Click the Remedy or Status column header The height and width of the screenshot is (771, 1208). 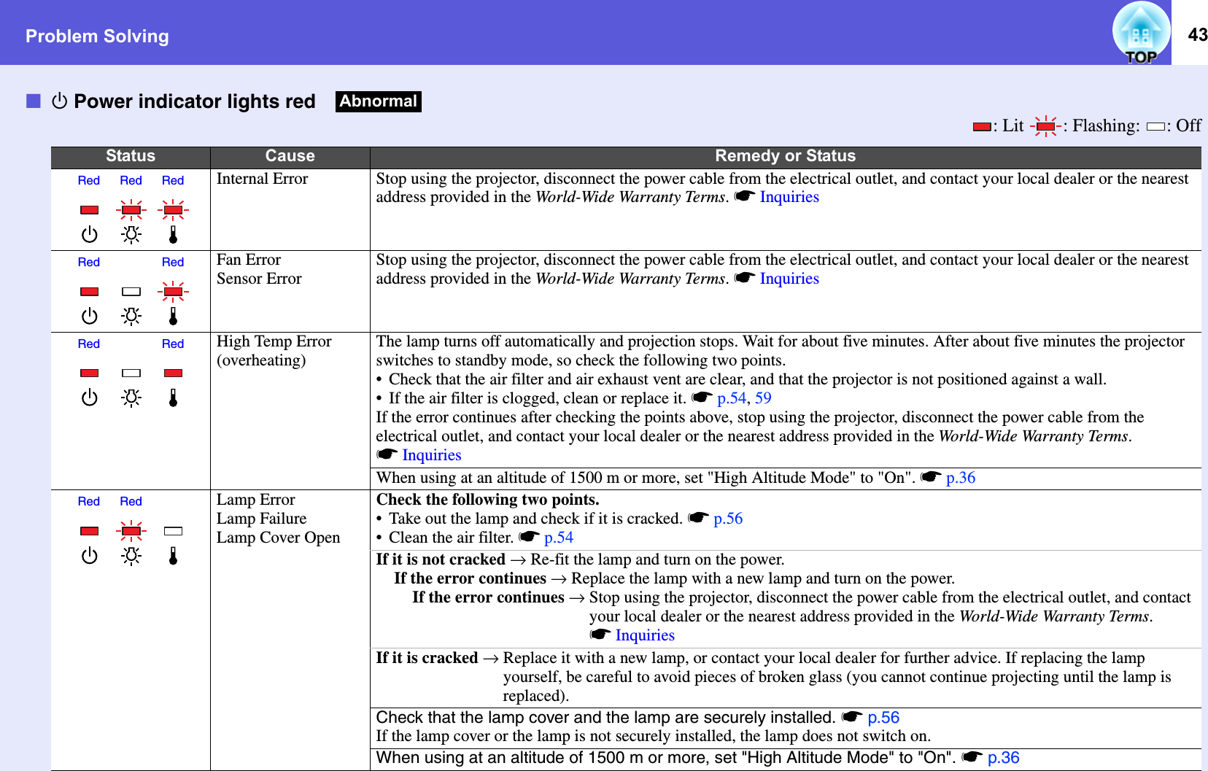(786, 156)
